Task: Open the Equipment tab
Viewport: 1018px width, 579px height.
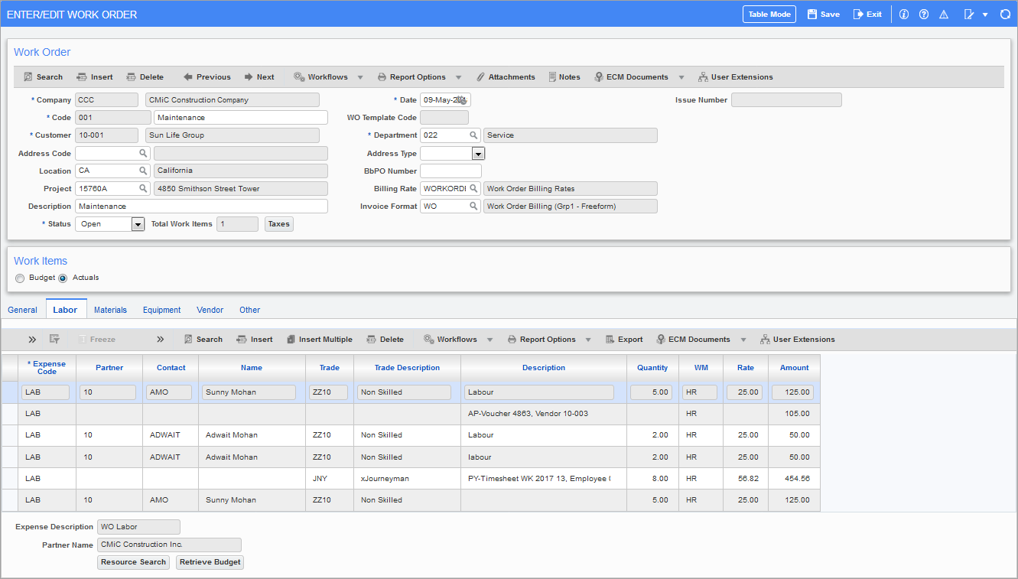Action: click(161, 310)
